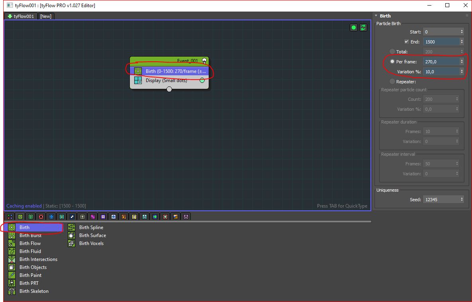Switch to the tyFlow001 tab
472x302 pixels.
21,16
